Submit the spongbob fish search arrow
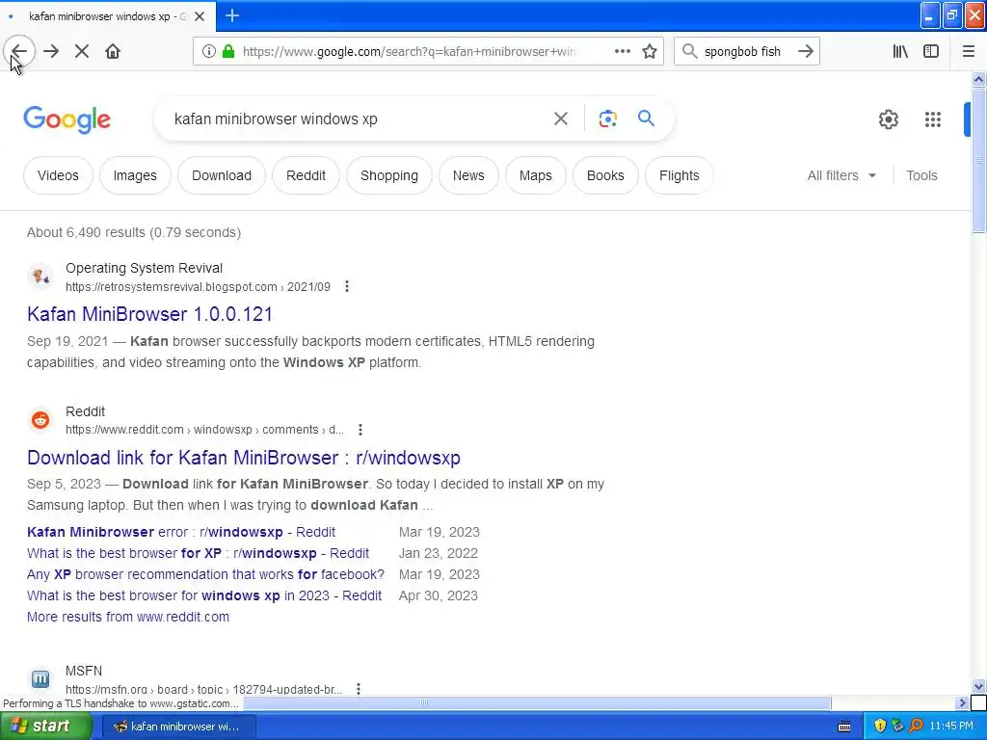987x740 pixels. point(806,52)
